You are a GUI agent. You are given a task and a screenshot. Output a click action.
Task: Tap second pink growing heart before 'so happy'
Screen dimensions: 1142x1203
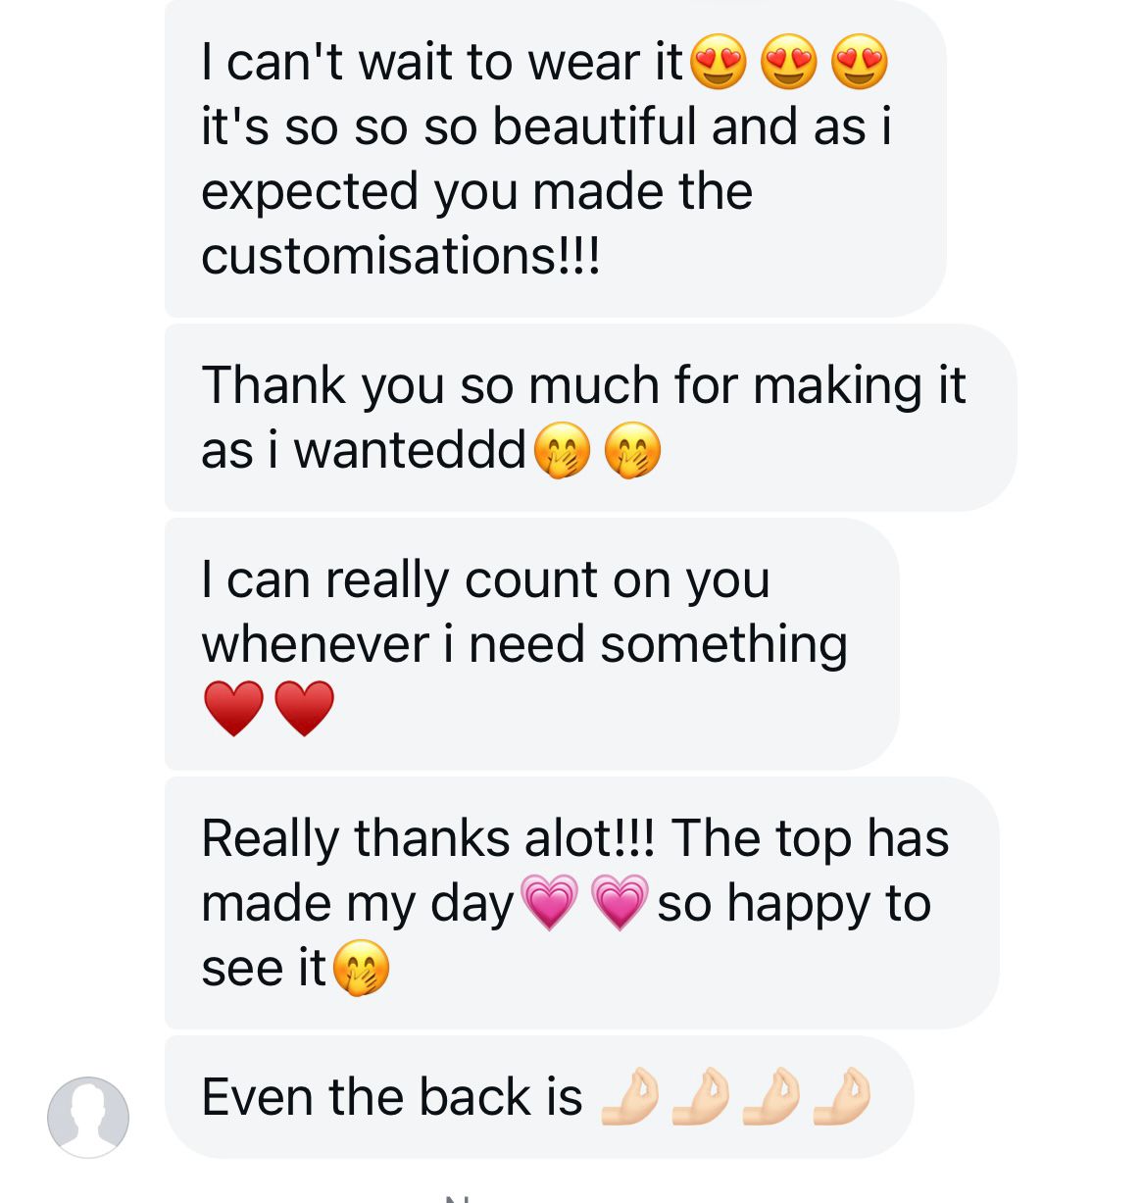click(620, 903)
